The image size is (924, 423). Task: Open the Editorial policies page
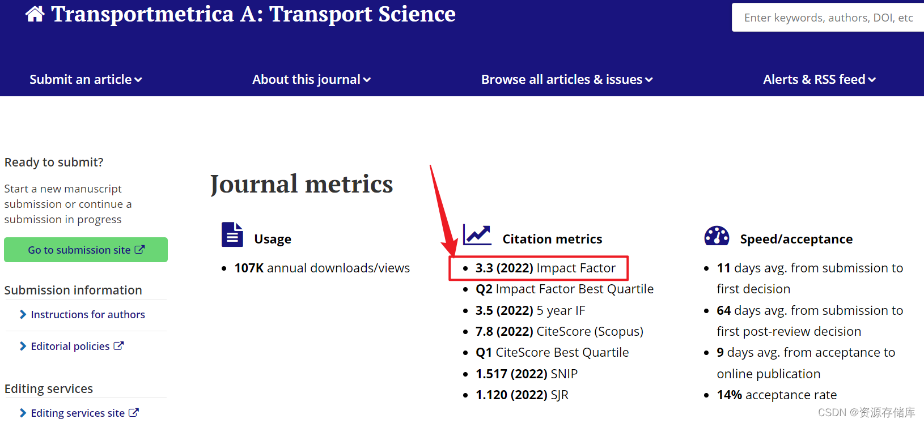click(x=70, y=345)
